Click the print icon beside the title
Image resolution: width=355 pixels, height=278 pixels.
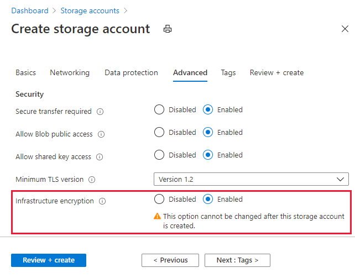pyautogui.click(x=168, y=29)
